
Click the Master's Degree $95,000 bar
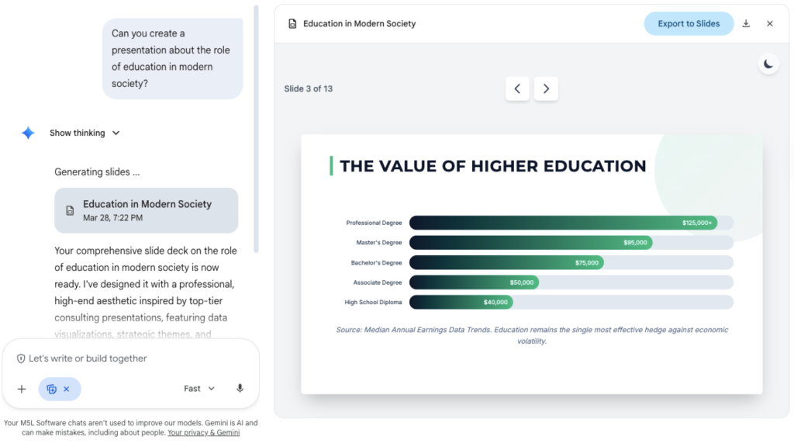pyautogui.click(x=530, y=243)
